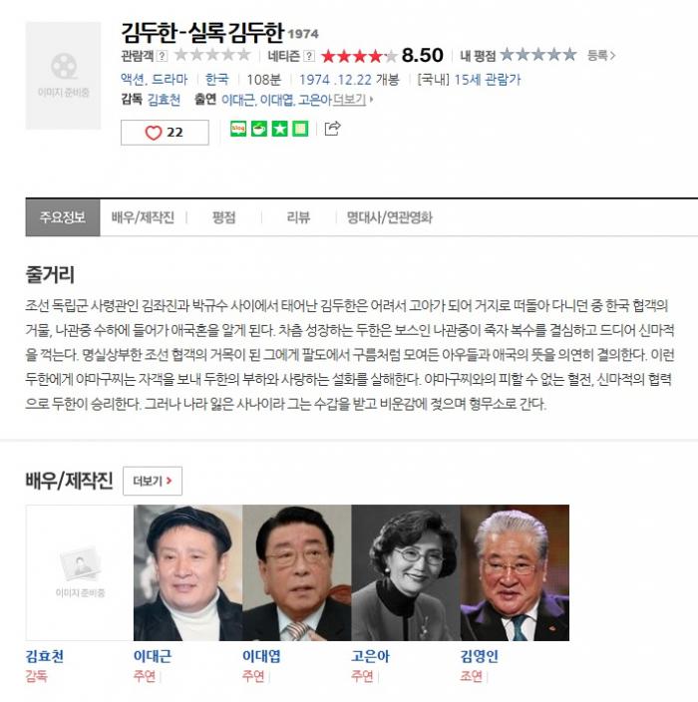Open the 액션 genre link
The image size is (698, 702).
click(132, 80)
